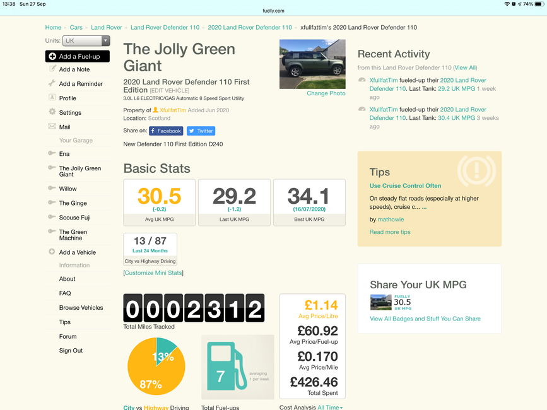
Task: Click the key icon beside Ena
Action: [x=52, y=153]
